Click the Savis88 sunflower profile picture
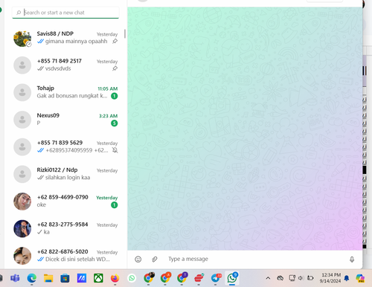Image resolution: width=372 pixels, height=287 pixels. point(22,39)
